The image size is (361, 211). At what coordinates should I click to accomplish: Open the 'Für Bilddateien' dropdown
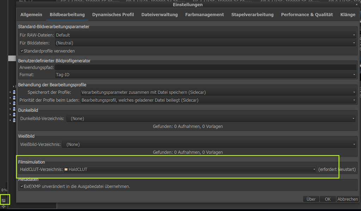pos(206,43)
